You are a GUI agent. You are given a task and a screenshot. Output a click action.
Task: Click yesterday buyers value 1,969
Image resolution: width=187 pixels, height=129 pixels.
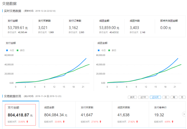[x=51, y=32]
